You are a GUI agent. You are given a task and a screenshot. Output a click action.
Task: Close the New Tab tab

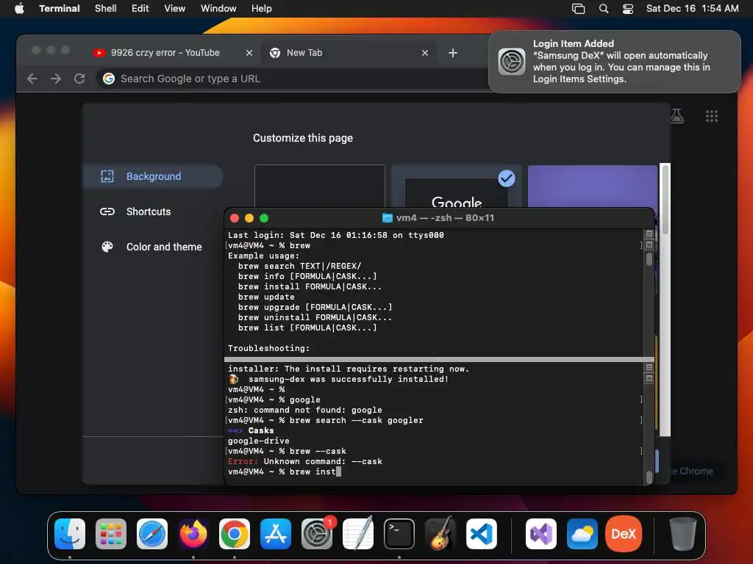click(x=424, y=53)
